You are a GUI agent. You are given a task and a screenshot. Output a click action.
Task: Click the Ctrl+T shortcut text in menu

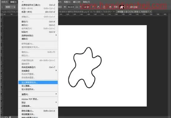coord(52,67)
